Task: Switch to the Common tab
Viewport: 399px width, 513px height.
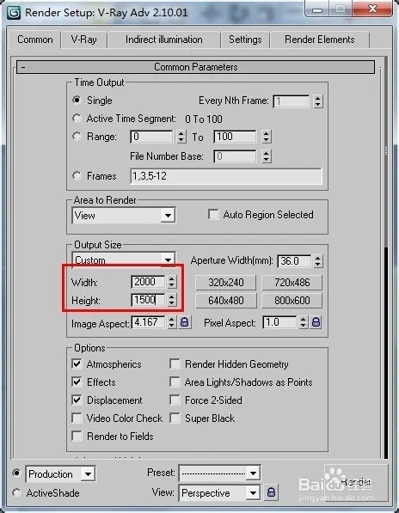Action: tap(35, 40)
